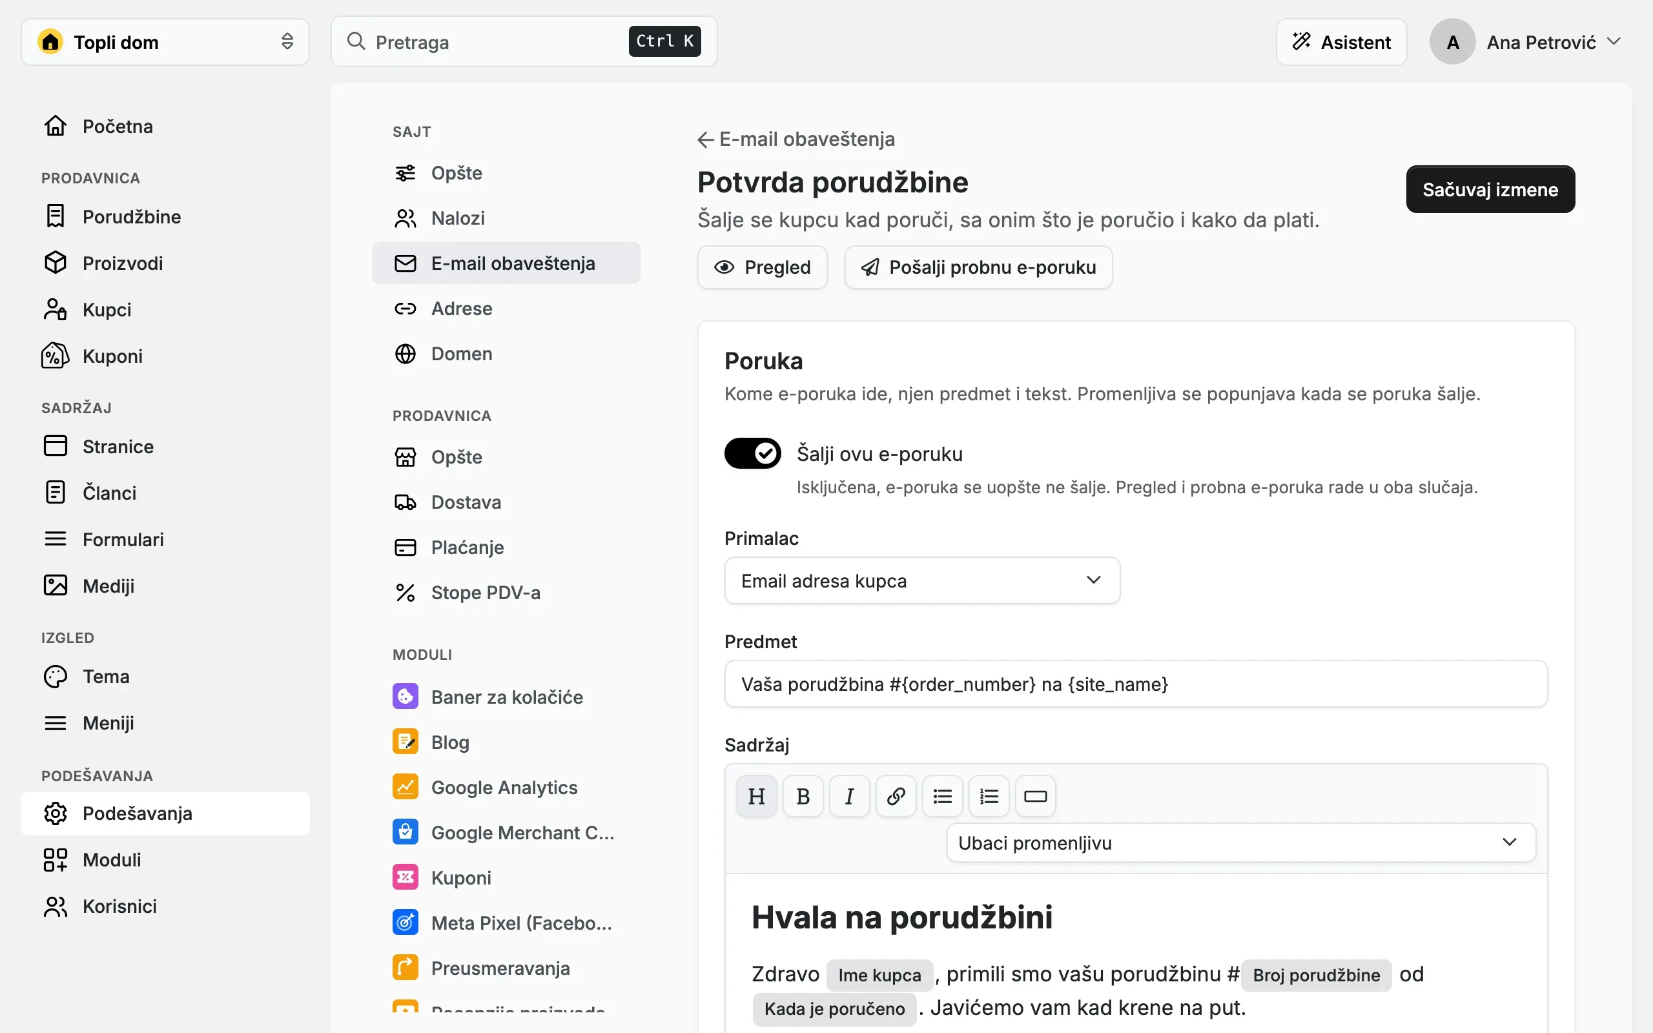Focus the Pretraga search field
Image resolution: width=1653 pixels, height=1033 pixels.
tap(523, 42)
